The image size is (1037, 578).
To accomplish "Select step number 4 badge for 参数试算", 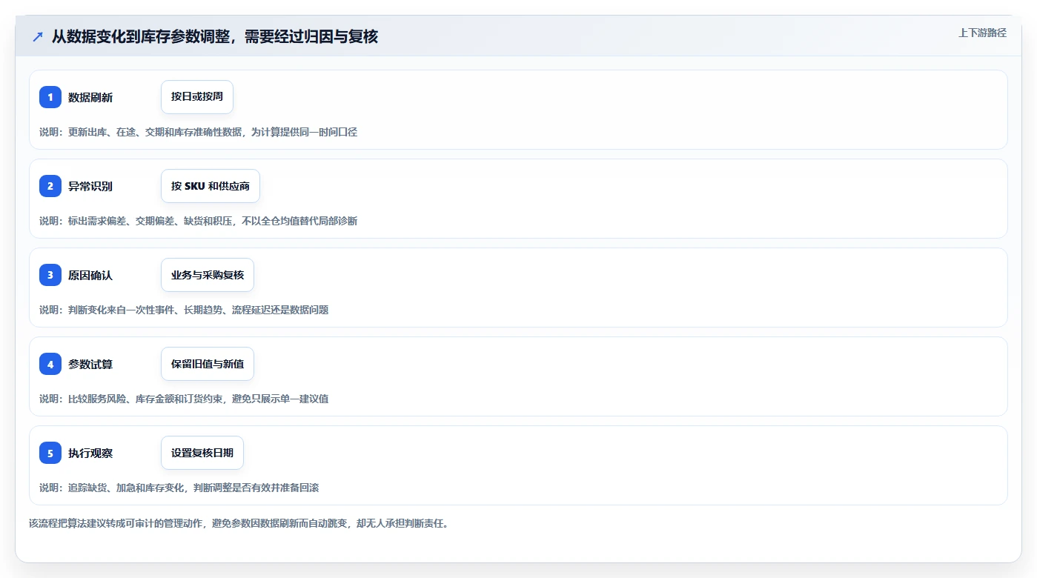I will [50, 364].
